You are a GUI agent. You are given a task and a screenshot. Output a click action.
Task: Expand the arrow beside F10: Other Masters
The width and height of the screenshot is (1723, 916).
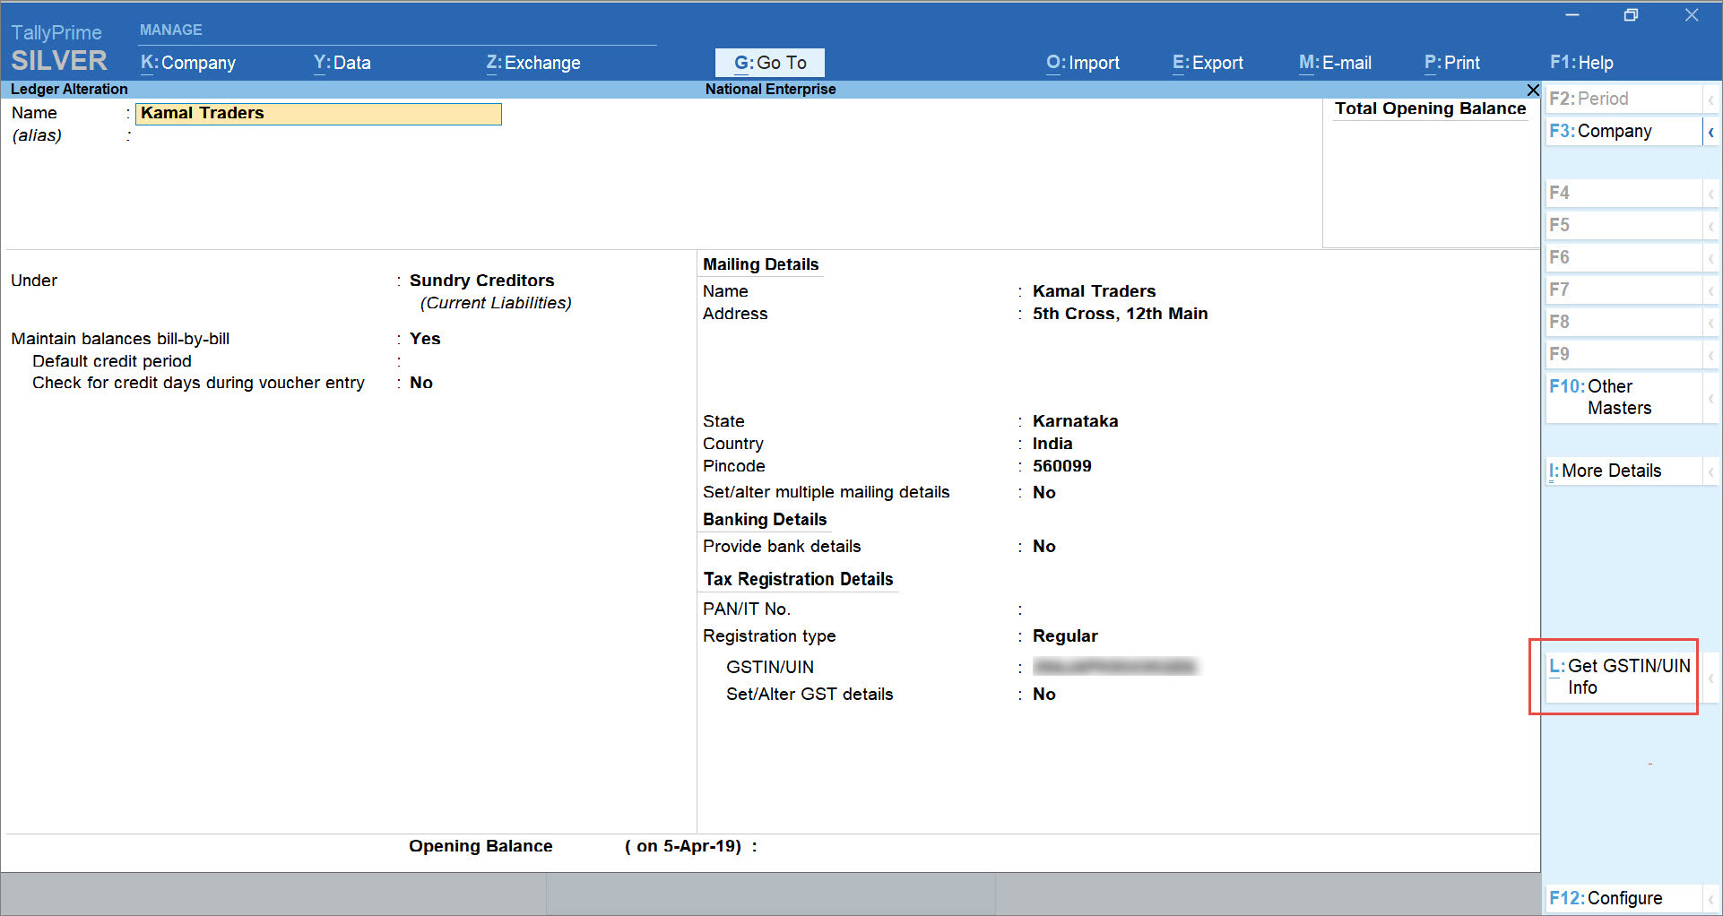(1710, 398)
